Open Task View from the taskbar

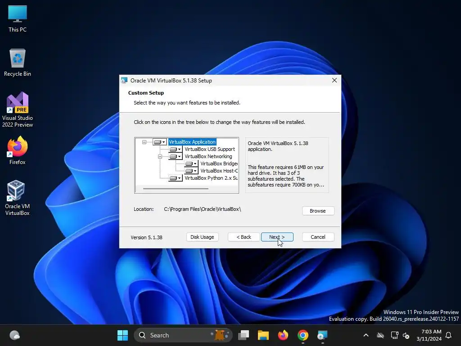pyautogui.click(x=244, y=335)
